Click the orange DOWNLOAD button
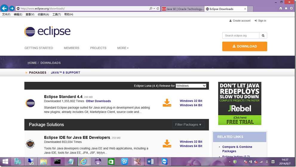296x167 pixels. [245, 46]
